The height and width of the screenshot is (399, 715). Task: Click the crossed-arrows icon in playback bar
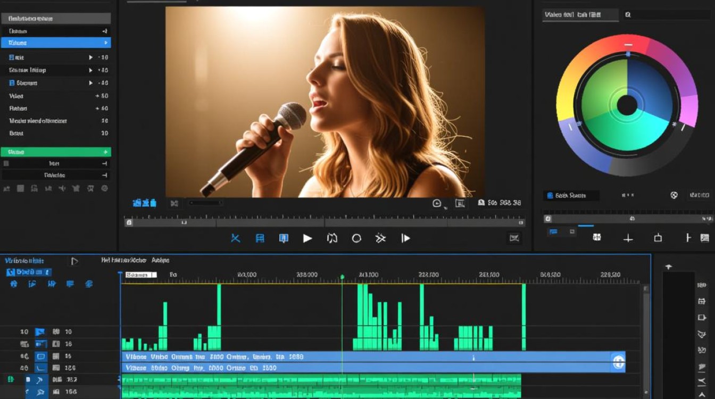pyautogui.click(x=380, y=238)
